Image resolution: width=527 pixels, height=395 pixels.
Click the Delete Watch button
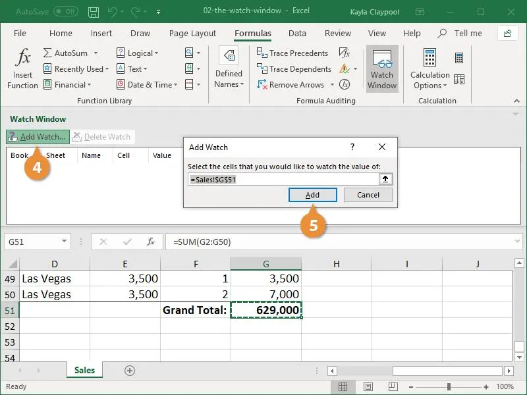point(102,137)
